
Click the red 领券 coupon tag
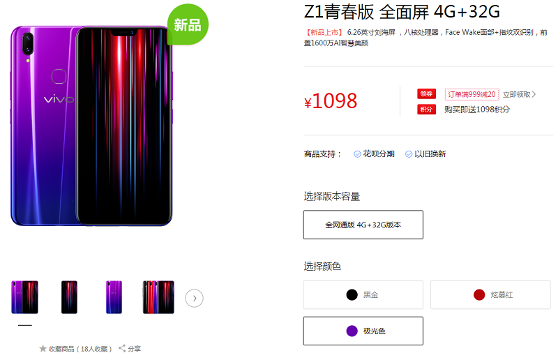coord(426,94)
